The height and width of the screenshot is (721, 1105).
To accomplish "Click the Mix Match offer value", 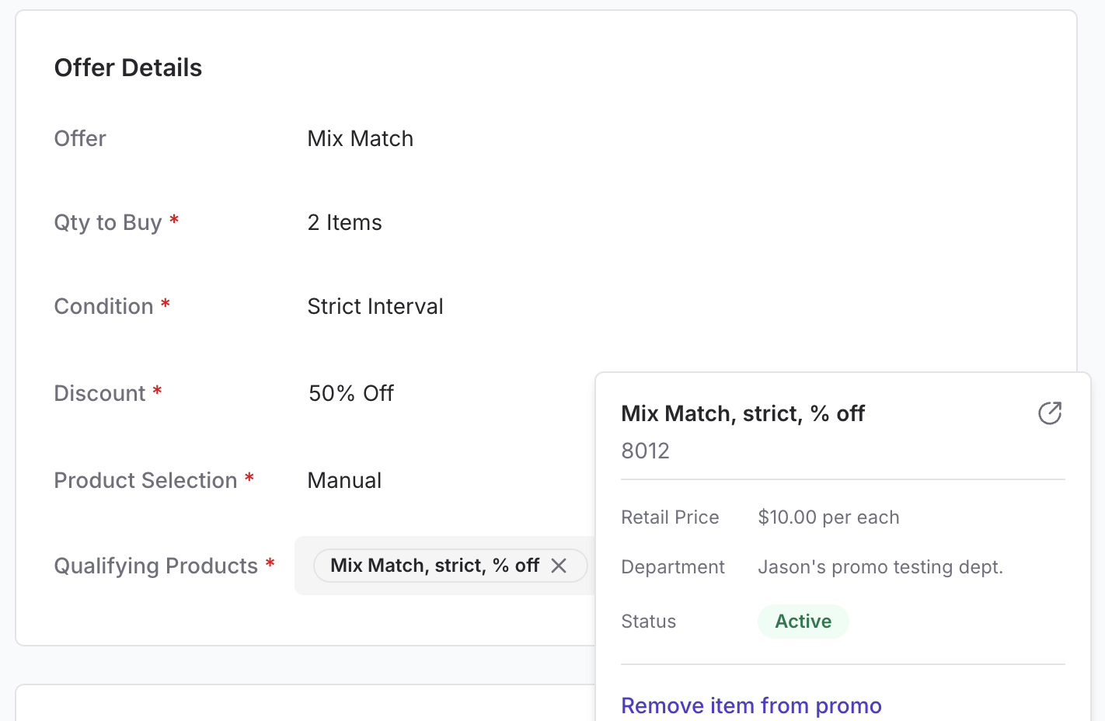I will pyautogui.click(x=360, y=139).
